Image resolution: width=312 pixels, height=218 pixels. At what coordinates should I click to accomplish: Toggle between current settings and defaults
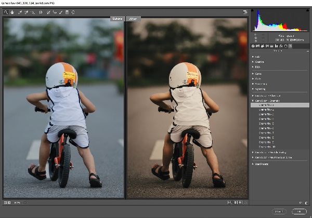coord(246,202)
